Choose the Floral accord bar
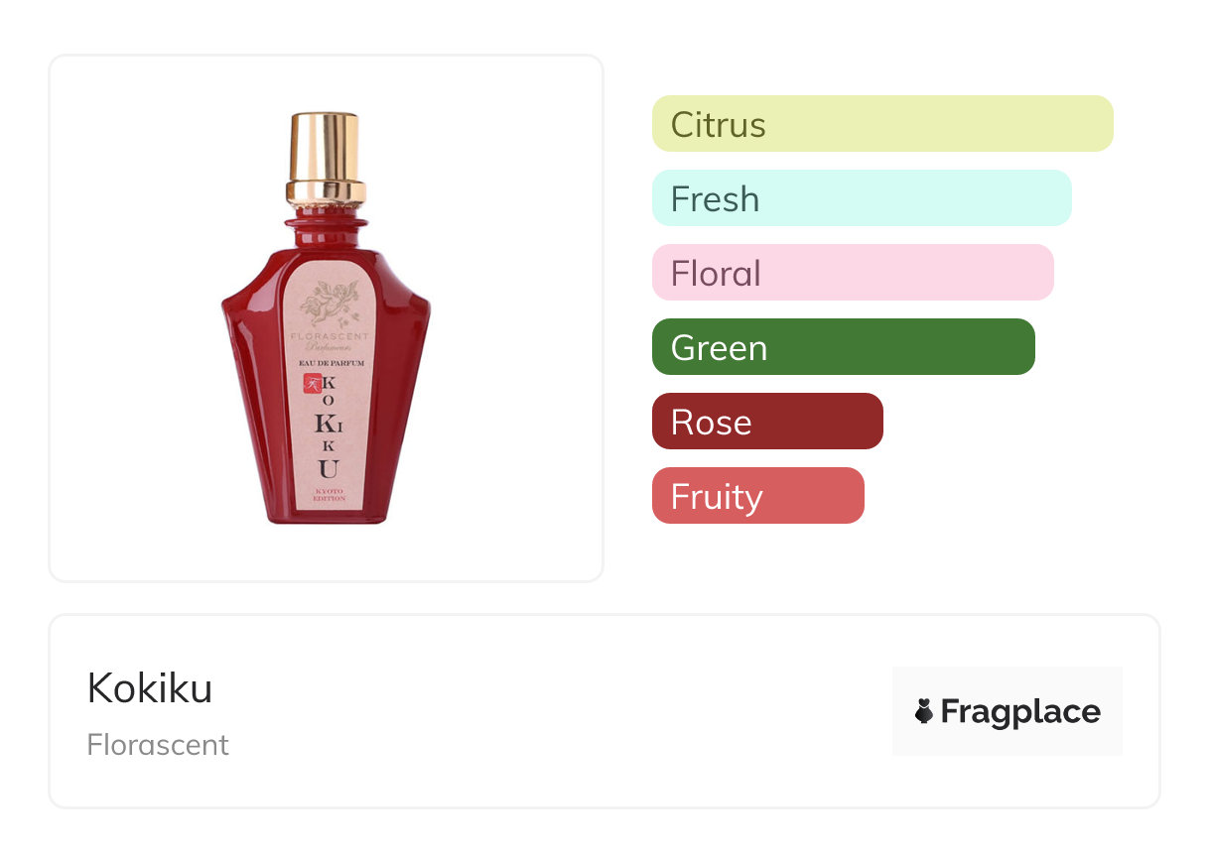This screenshot has width=1209, height=857. click(x=852, y=273)
